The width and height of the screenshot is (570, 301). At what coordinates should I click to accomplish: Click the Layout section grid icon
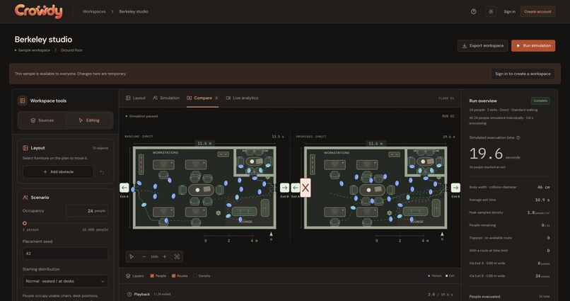coord(25,148)
